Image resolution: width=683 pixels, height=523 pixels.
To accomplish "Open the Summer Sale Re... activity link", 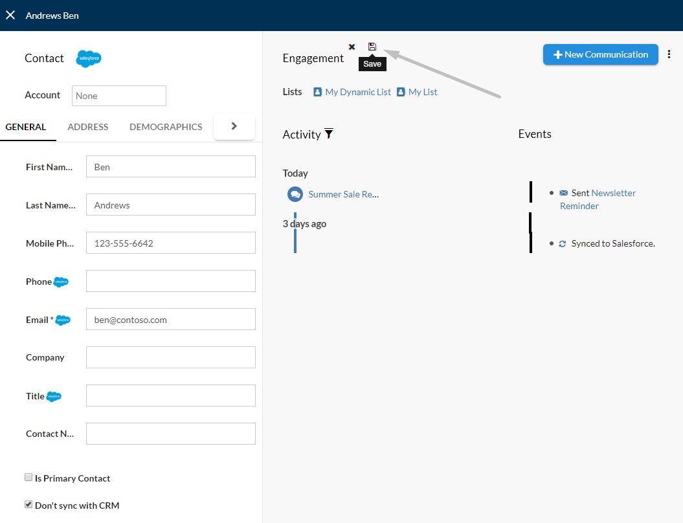I will click(344, 194).
